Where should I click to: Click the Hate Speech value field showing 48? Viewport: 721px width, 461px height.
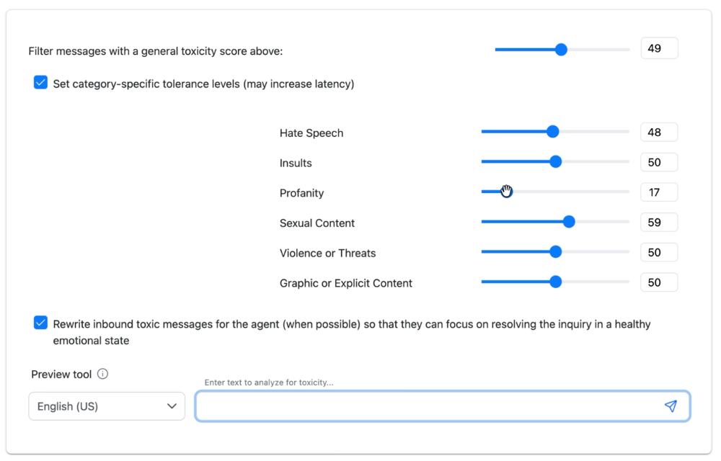tap(659, 133)
